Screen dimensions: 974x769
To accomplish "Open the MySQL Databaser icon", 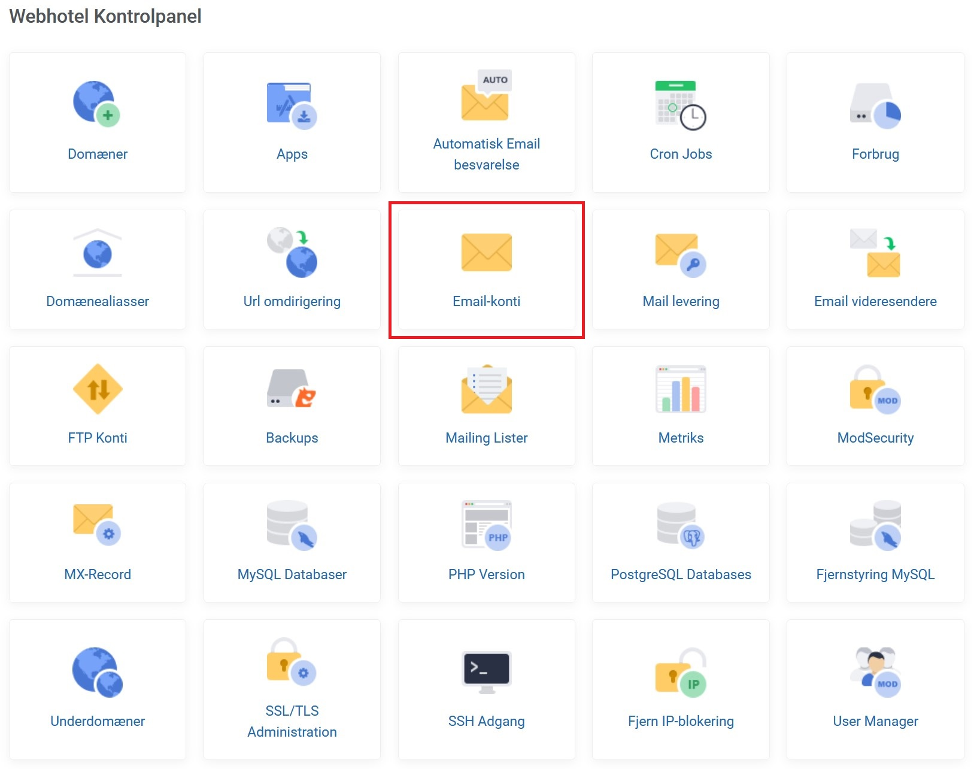I will coord(292,525).
